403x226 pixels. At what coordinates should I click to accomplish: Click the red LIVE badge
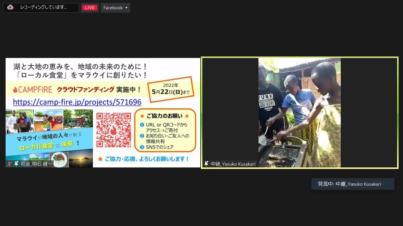tap(90, 8)
